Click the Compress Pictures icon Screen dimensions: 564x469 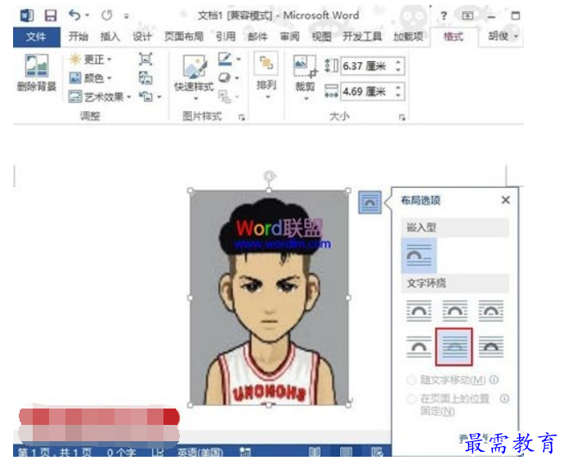pyautogui.click(x=145, y=59)
